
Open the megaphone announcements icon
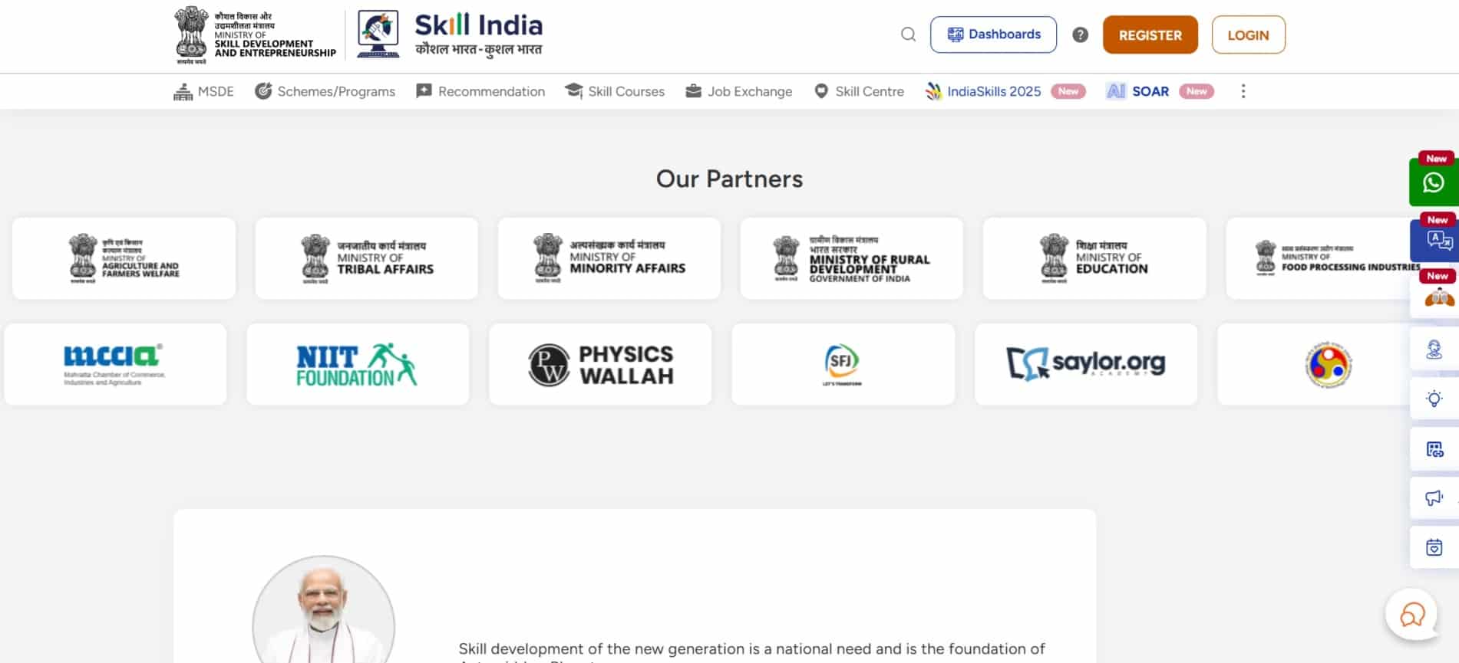[x=1434, y=498]
